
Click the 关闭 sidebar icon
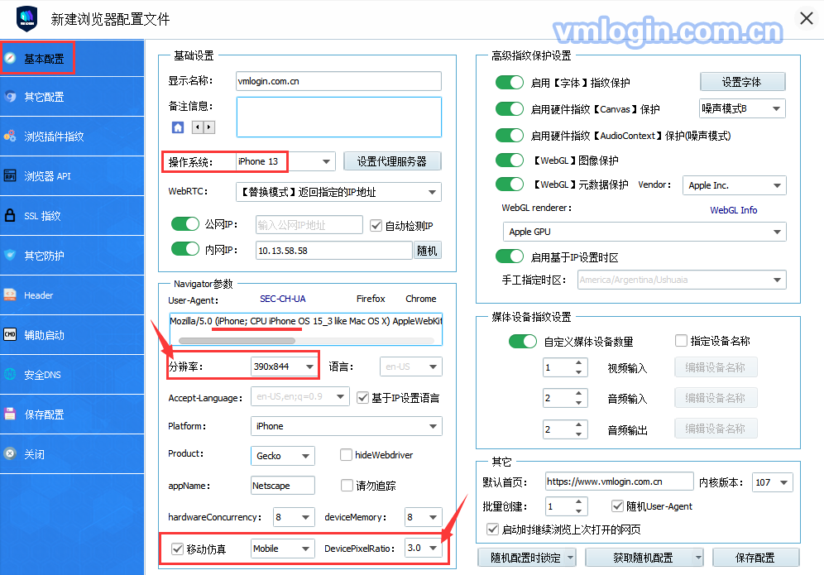10,453
